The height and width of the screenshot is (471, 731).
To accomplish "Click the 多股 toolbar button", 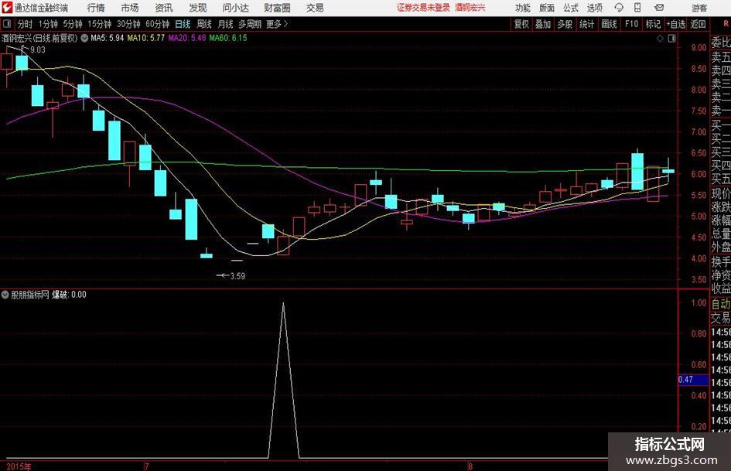I will (x=565, y=24).
